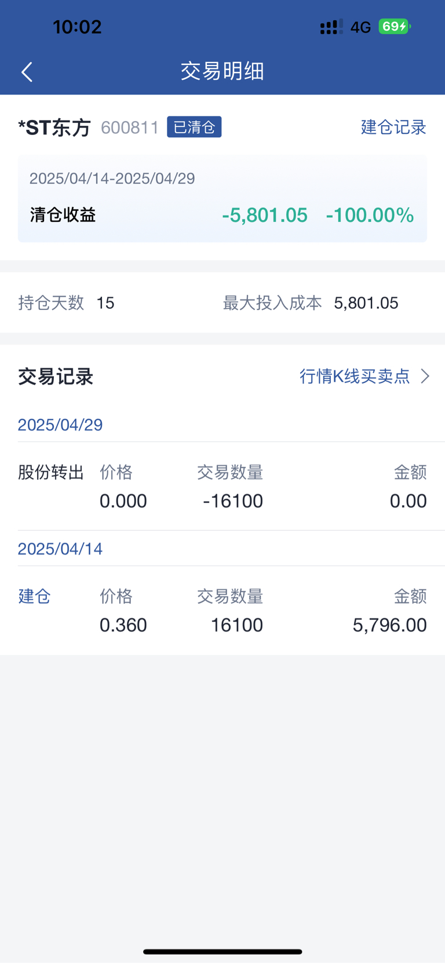Select the *ST东方 stock name
Image resolution: width=445 pixels, height=963 pixels.
(x=54, y=127)
